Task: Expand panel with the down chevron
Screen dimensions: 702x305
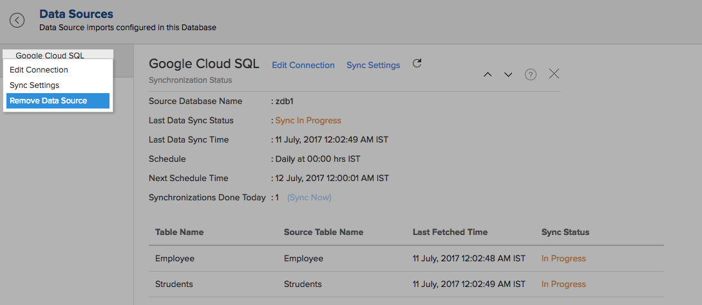Action: (x=508, y=74)
